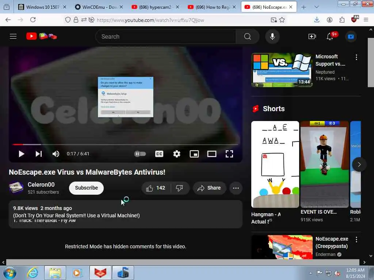
Task: Share the video
Action: coord(209,188)
